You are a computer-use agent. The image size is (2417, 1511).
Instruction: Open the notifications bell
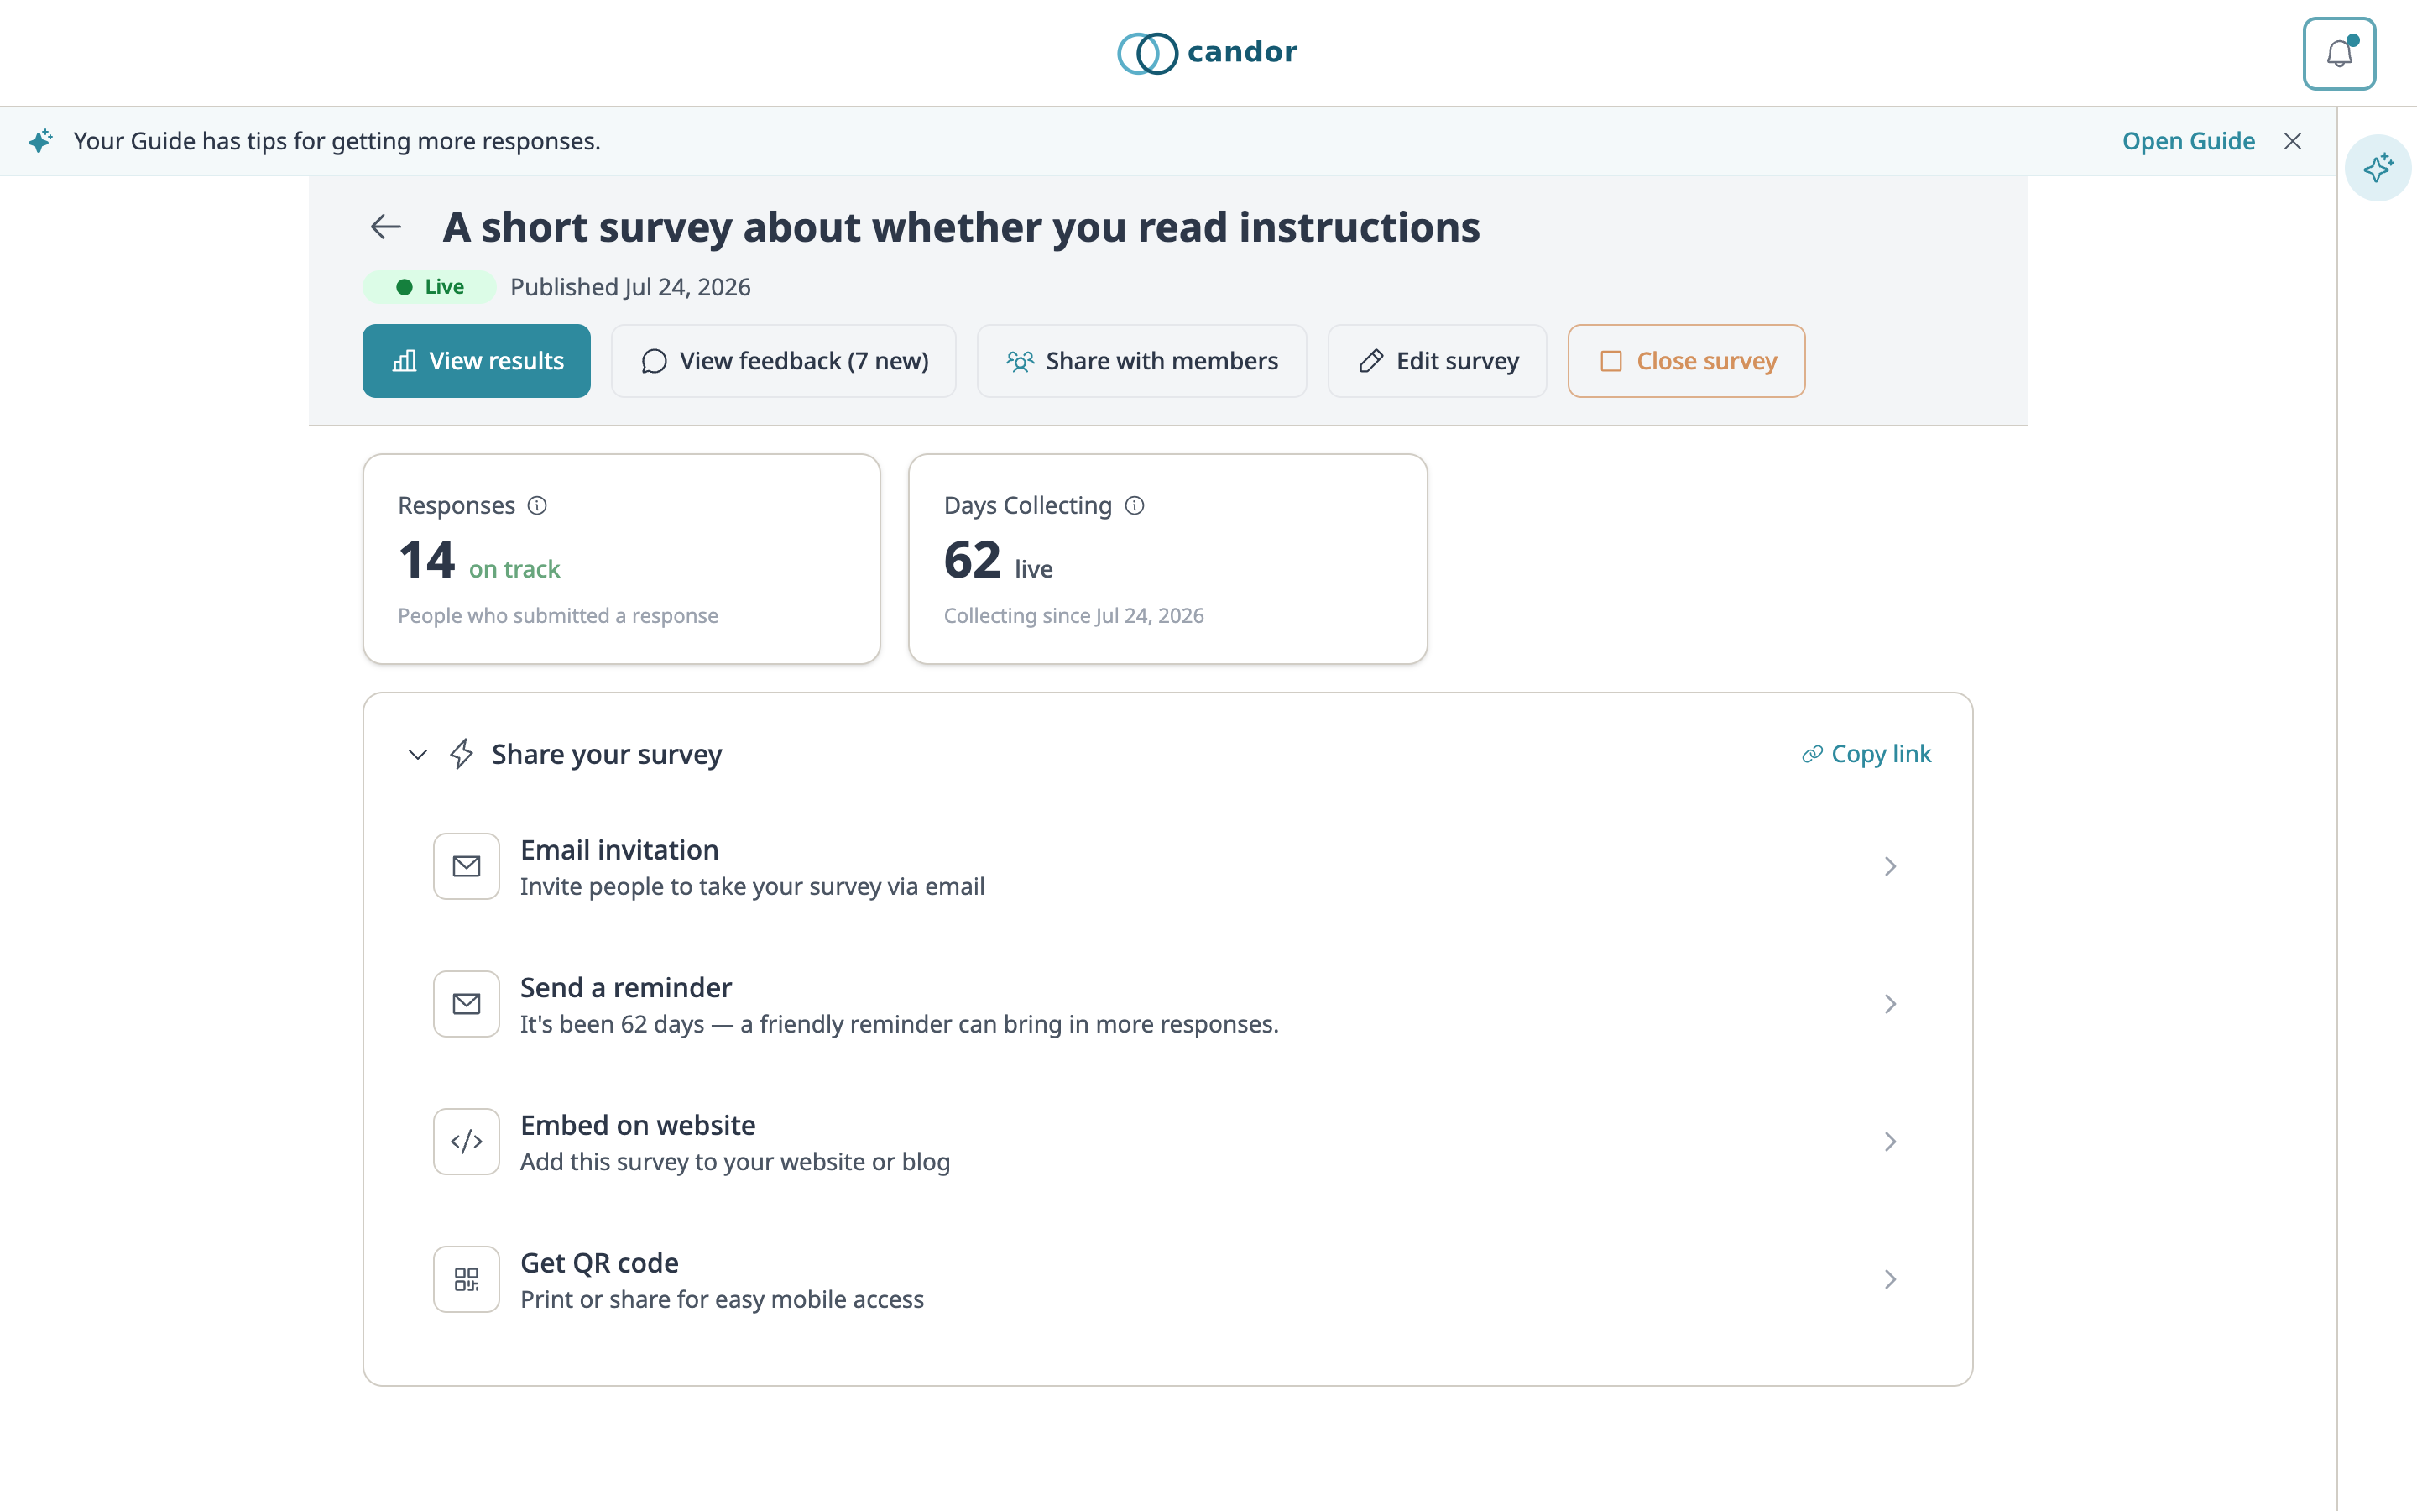[x=2339, y=53]
